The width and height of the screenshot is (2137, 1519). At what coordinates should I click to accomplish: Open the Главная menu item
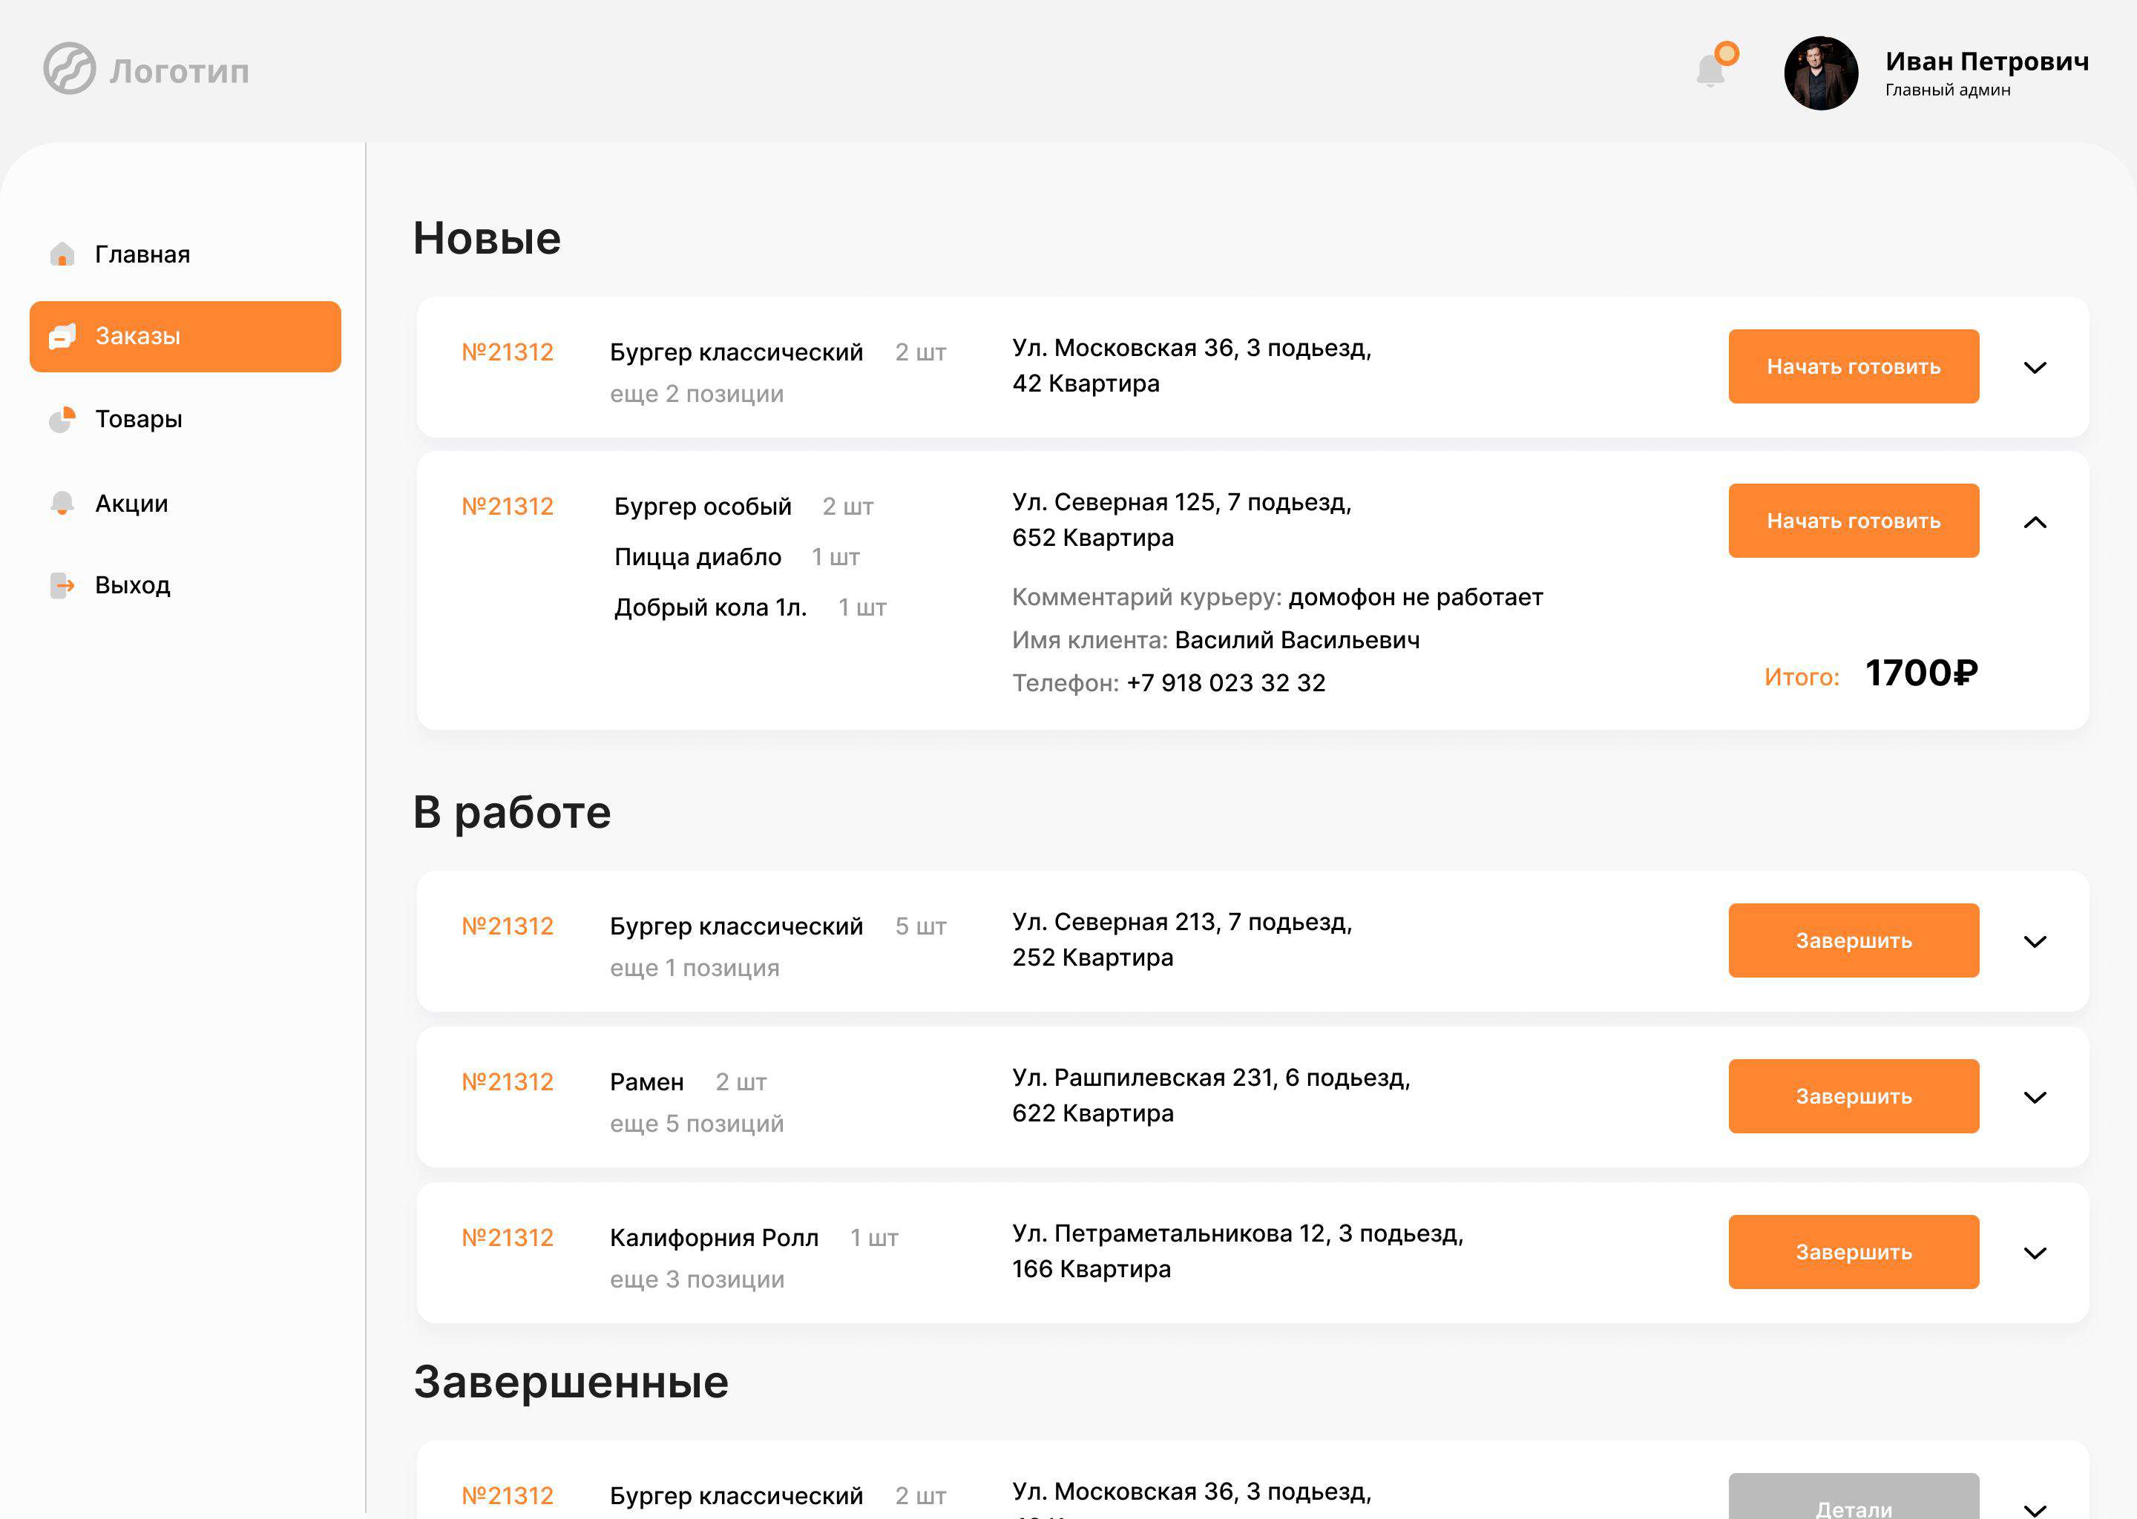coord(142,254)
